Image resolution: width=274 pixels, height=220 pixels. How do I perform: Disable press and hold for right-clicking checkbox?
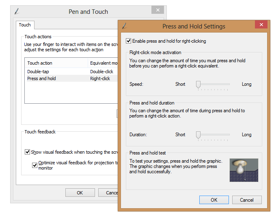tap(129, 41)
